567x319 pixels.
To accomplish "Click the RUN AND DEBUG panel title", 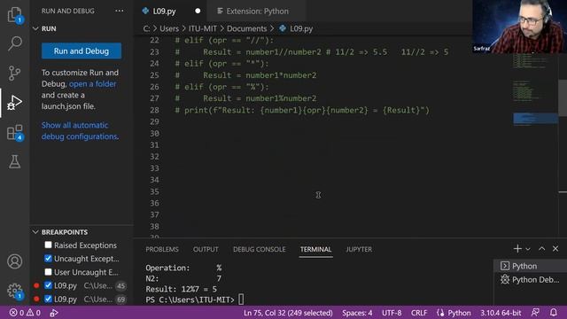I will click(x=68, y=11).
